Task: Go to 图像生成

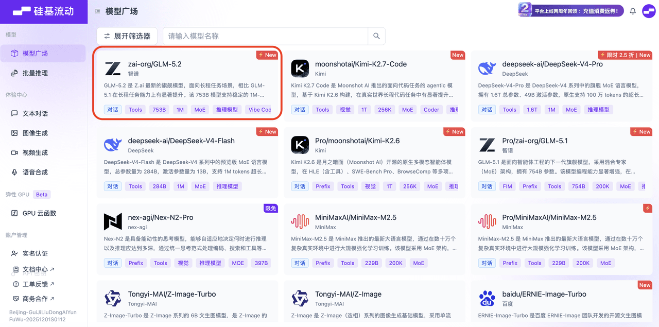Action: tap(43, 133)
